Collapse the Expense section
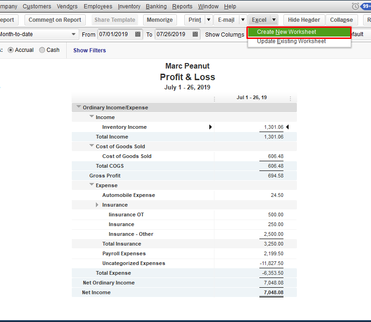371x322 pixels. [x=92, y=184]
